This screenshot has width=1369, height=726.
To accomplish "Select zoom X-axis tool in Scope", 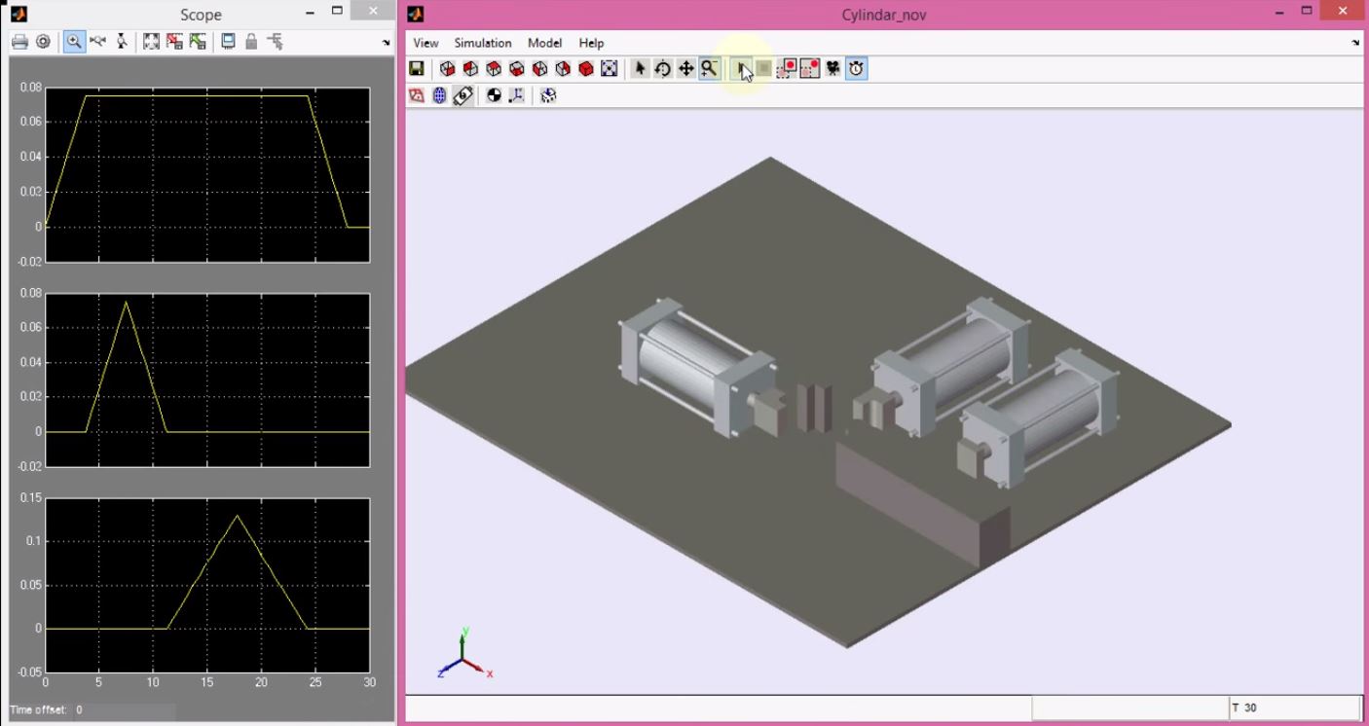I will pyautogui.click(x=98, y=42).
